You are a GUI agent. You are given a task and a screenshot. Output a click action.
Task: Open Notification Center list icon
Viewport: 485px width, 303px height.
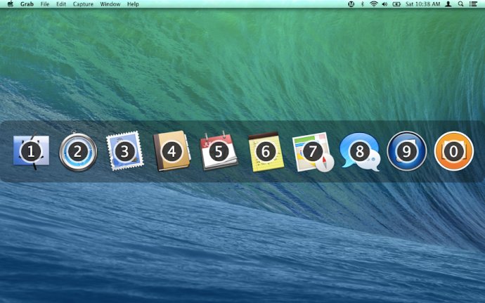click(473, 4)
